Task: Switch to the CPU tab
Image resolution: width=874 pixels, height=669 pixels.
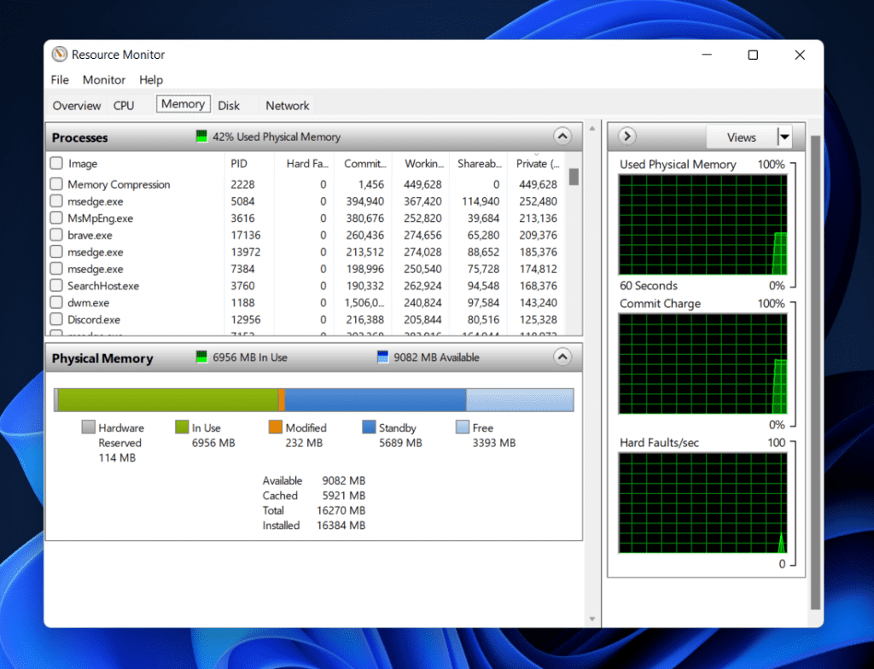Action: pyautogui.click(x=123, y=105)
